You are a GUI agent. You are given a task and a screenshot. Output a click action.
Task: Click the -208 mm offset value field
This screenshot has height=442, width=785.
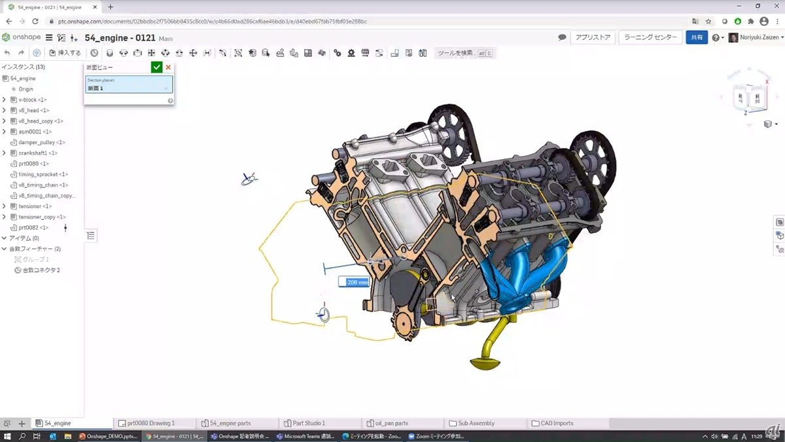tap(353, 282)
